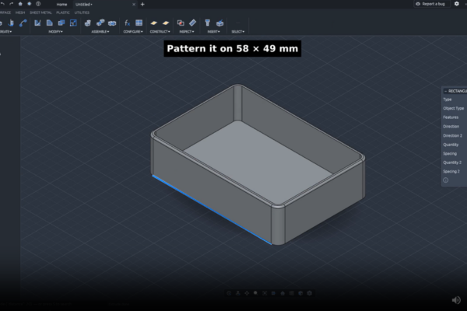The image size is (467, 311).
Task: Click the round icon left of Home tab
Action: click(38, 4)
